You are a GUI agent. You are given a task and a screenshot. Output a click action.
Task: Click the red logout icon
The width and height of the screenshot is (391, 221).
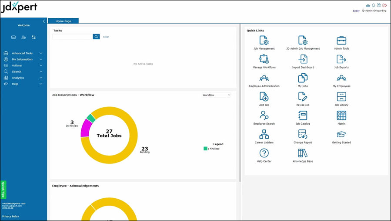tap(384, 5)
